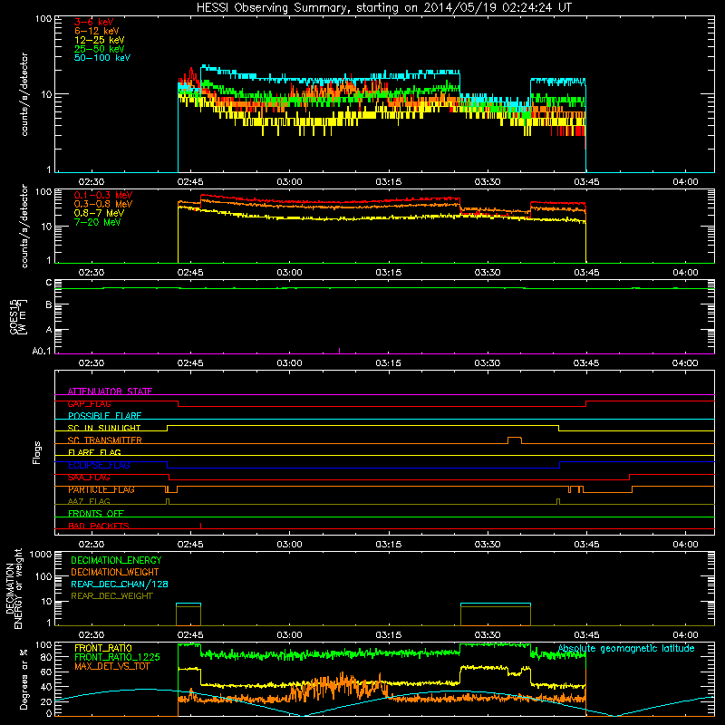This screenshot has width=725, height=725.
Task: Click the GAP_FLAG label
Action: [x=89, y=403]
